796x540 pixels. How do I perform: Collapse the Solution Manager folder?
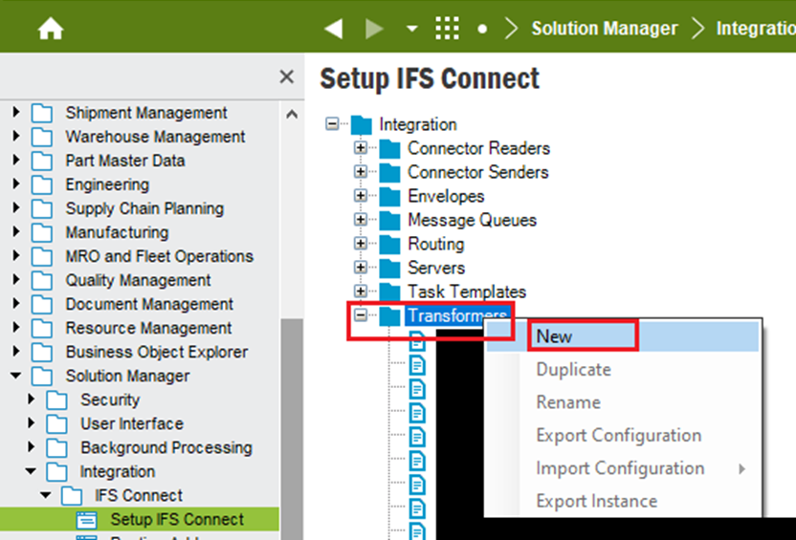coord(16,376)
